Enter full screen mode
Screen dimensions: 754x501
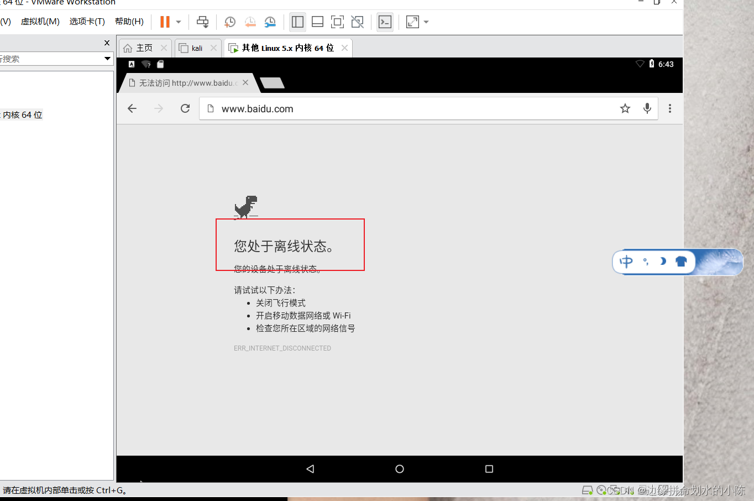pos(337,22)
